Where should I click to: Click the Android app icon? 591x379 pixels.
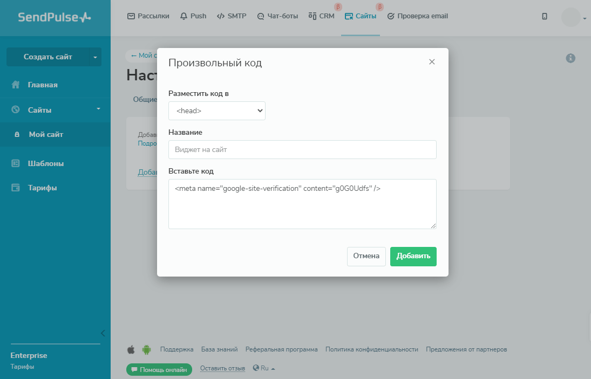[146, 349]
